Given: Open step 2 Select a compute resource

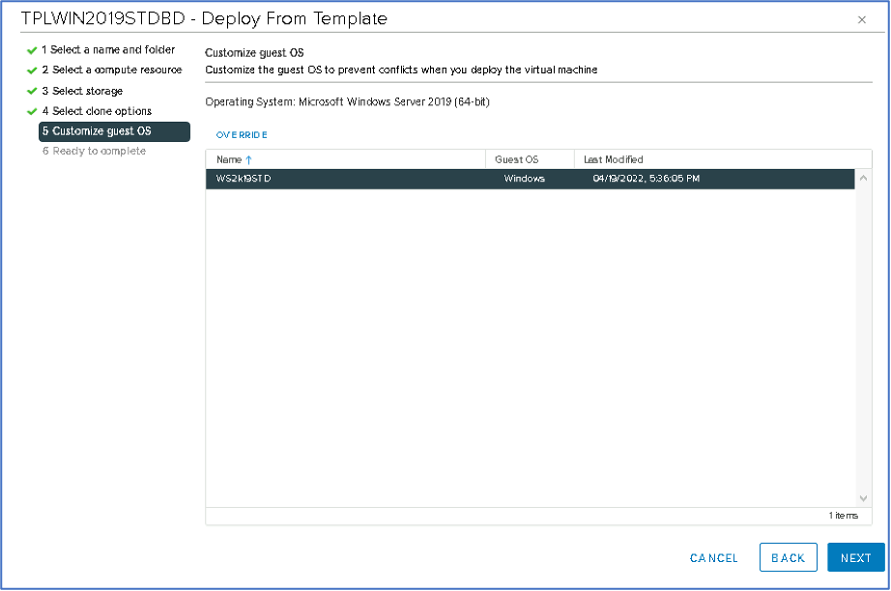Looking at the screenshot, I should click(111, 70).
